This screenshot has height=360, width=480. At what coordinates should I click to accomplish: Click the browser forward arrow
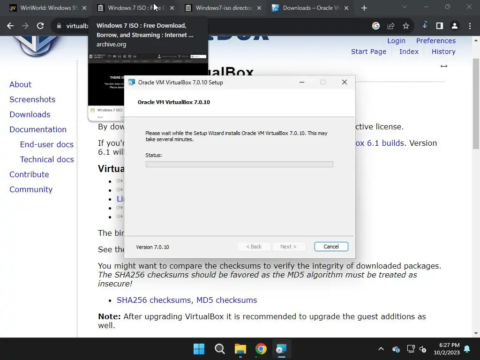[25, 26]
